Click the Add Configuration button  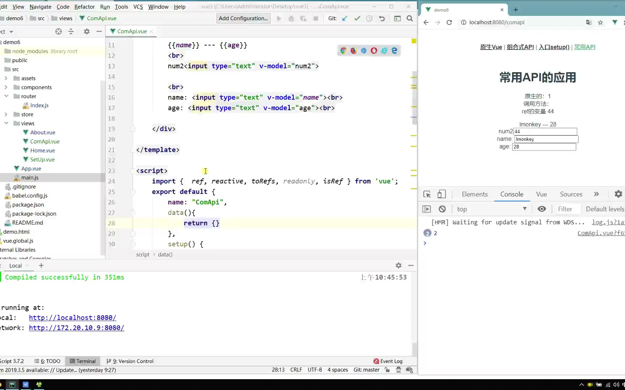coord(243,18)
